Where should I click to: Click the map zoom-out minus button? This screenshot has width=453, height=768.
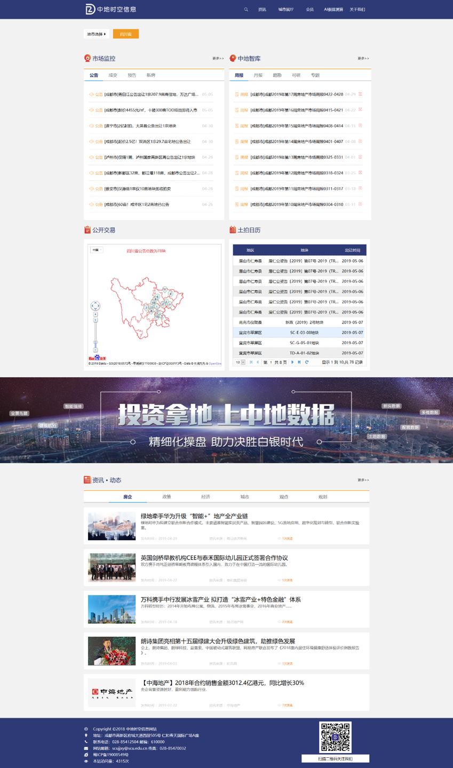click(96, 350)
